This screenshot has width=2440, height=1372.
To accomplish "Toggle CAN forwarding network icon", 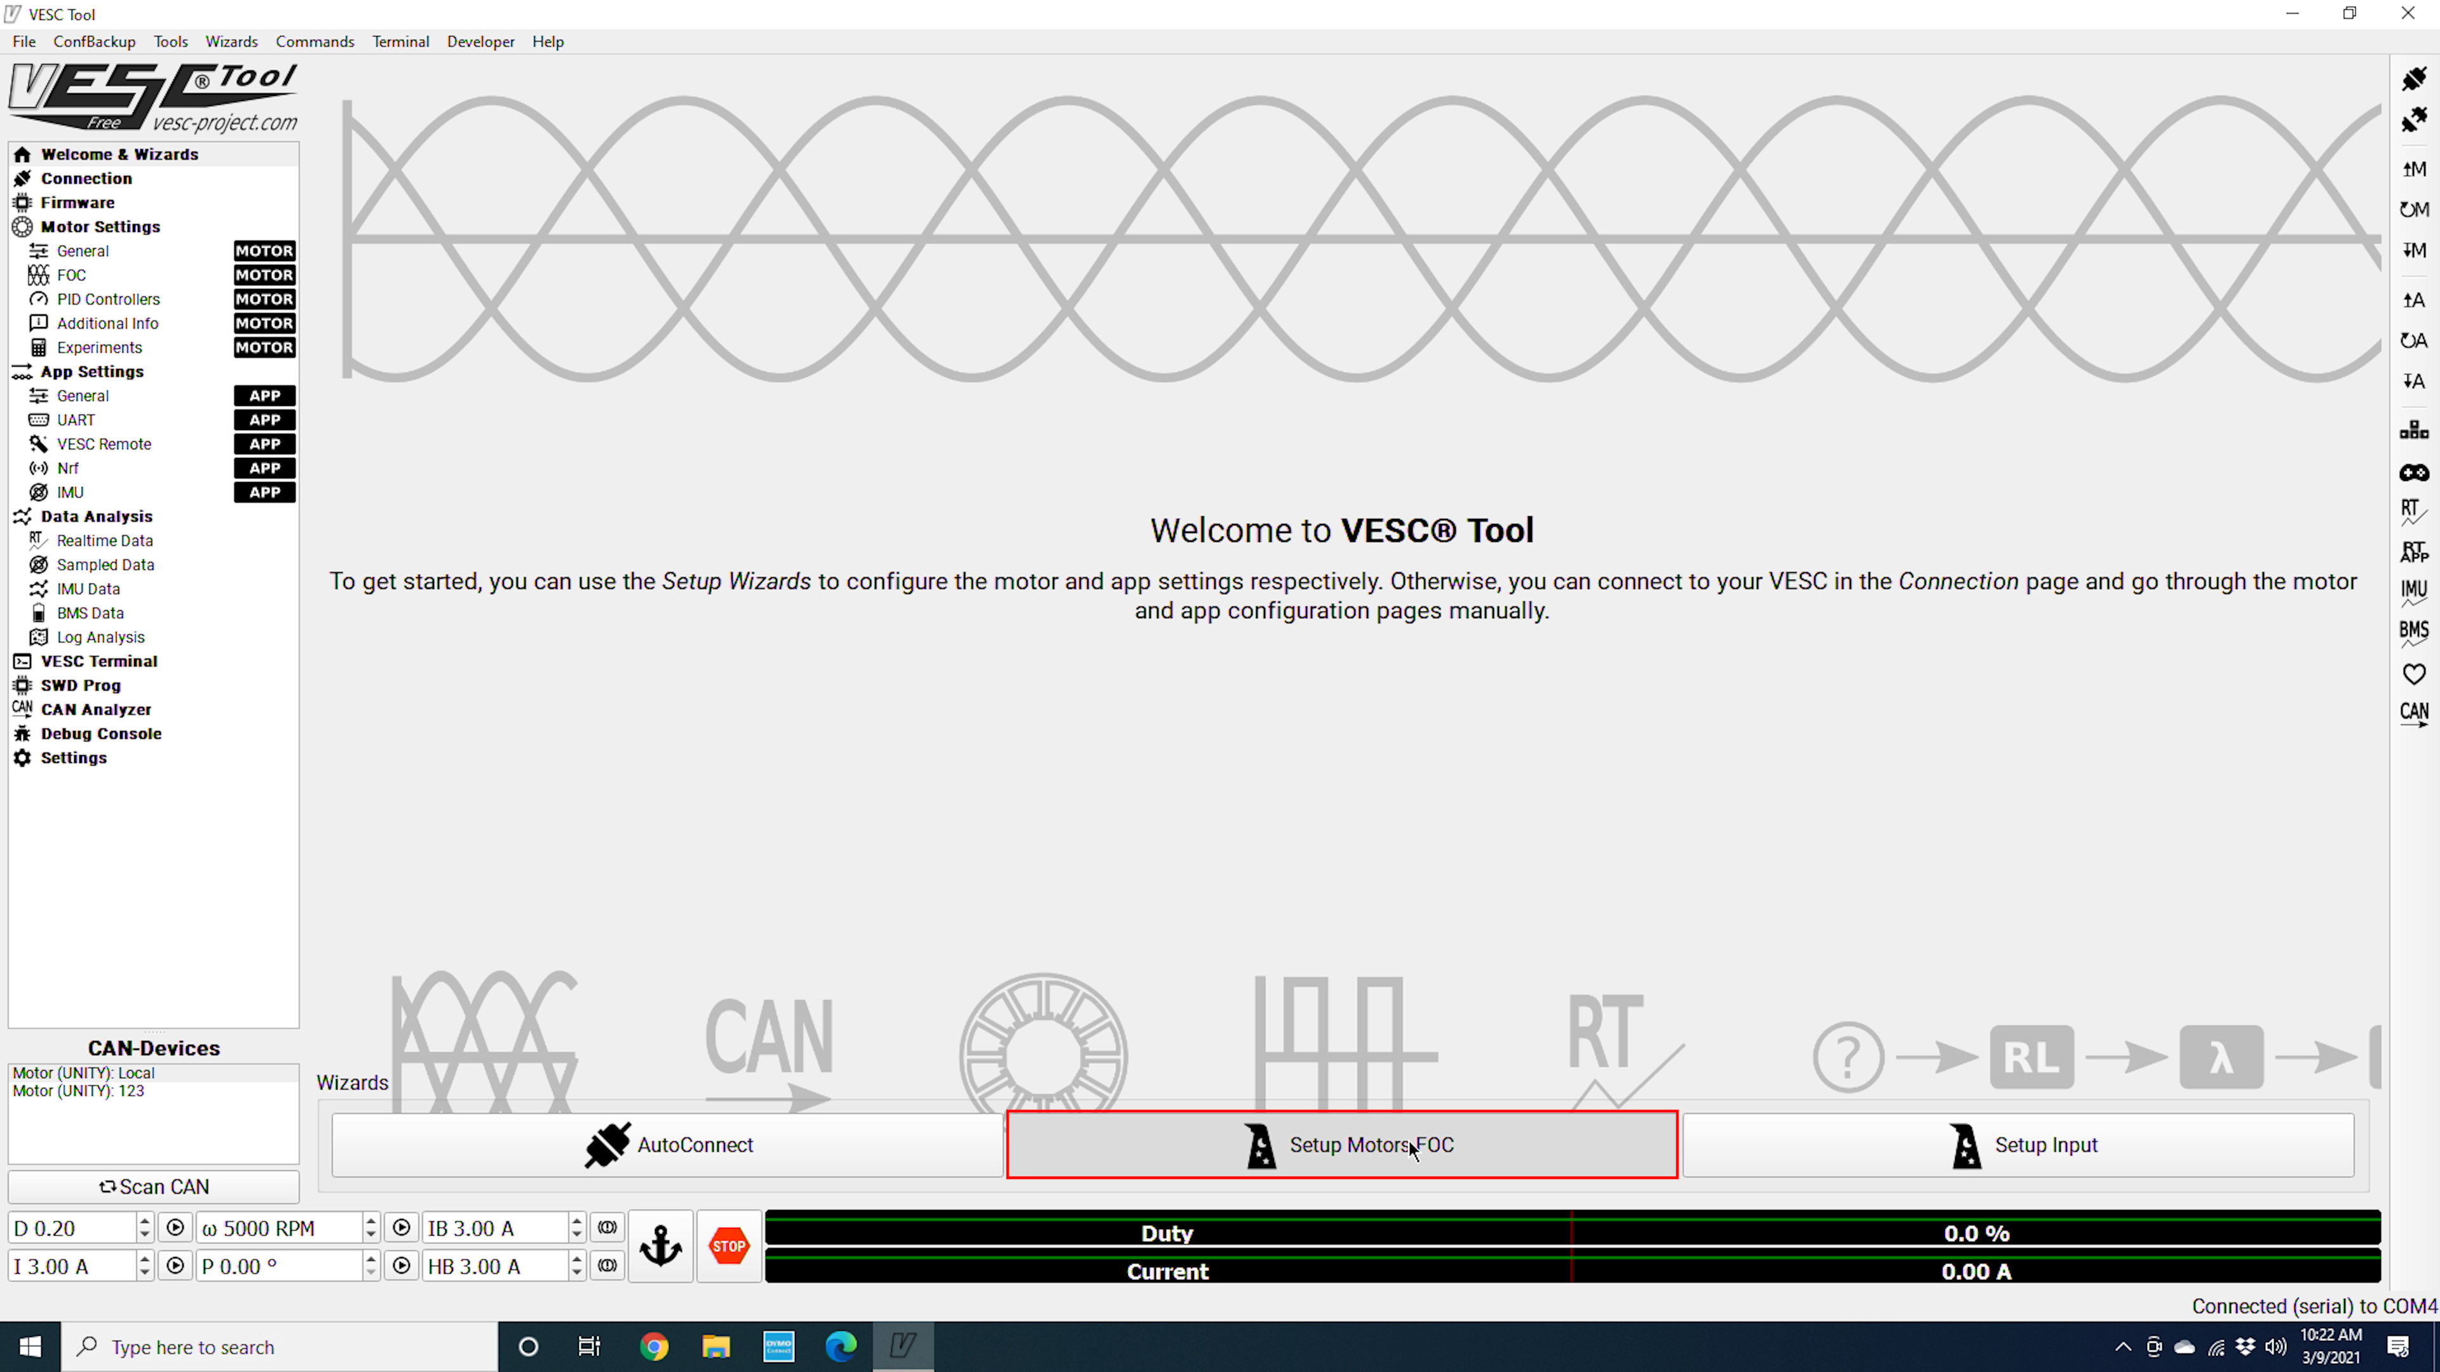I will pos(2413,431).
